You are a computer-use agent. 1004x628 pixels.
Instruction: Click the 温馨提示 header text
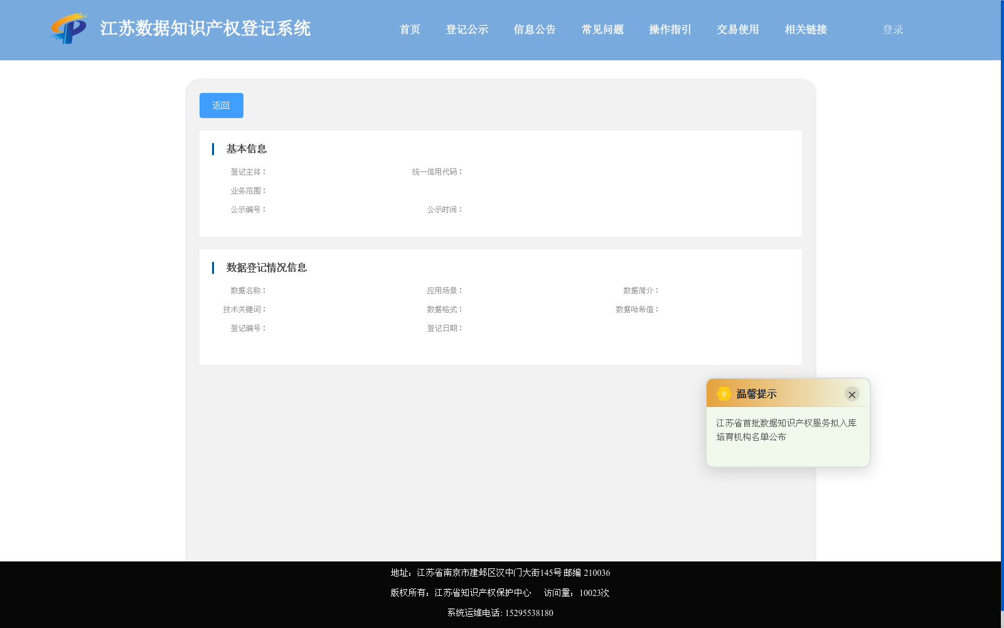coord(756,394)
